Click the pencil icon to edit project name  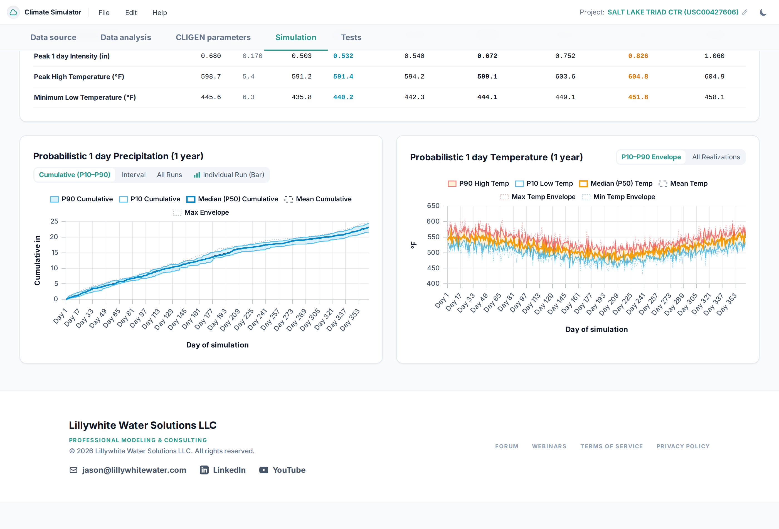[x=745, y=13]
